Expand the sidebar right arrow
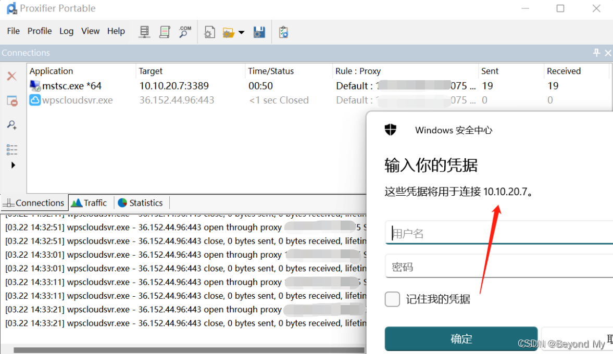613x354 pixels. tap(13, 165)
